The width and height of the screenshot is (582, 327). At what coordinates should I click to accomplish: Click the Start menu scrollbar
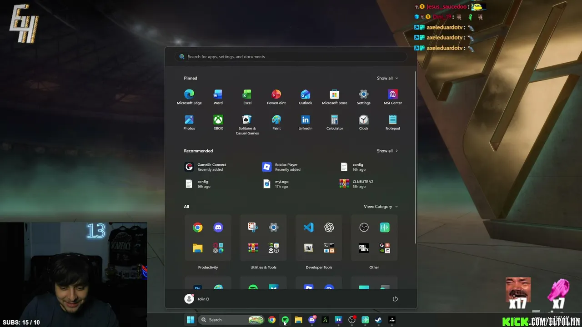coord(415,157)
